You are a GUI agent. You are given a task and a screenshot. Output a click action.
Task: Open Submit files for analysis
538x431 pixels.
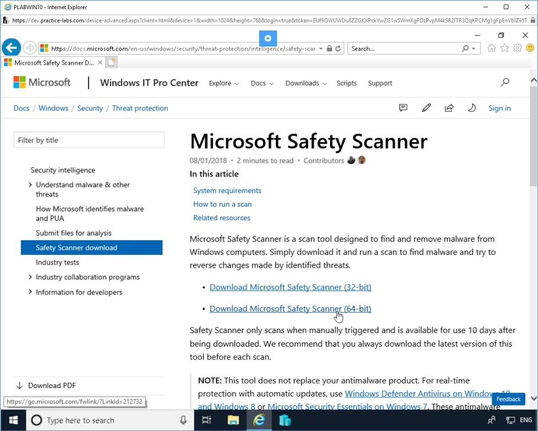[74, 233]
